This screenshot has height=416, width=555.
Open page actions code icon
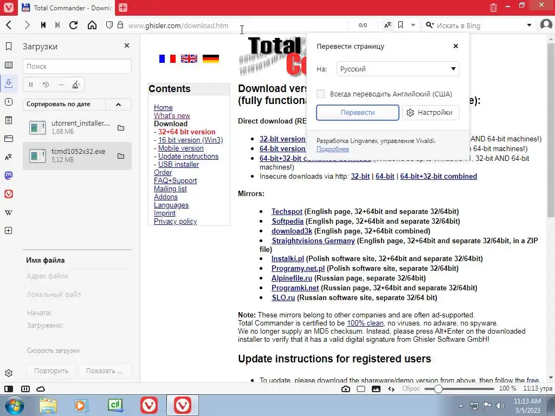tap(391, 389)
